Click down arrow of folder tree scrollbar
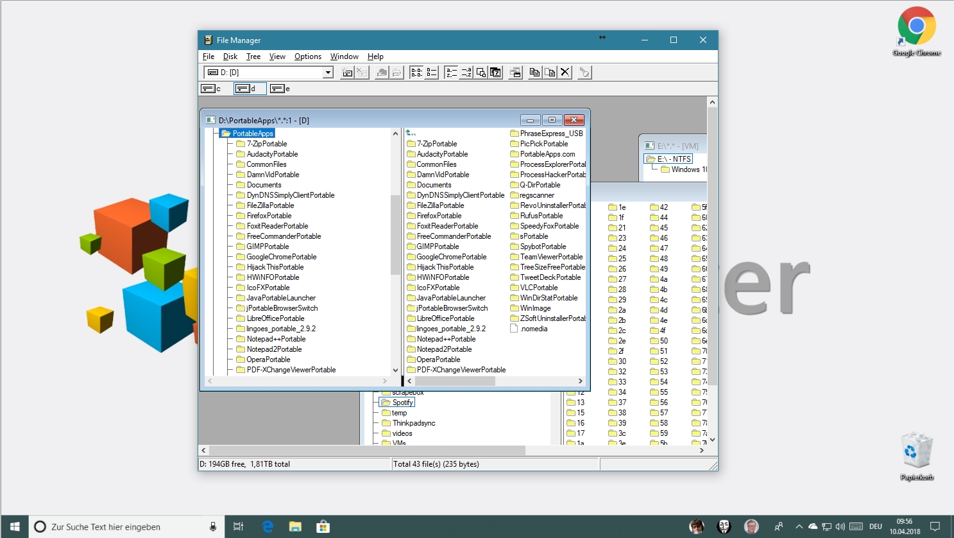The height and width of the screenshot is (538, 954). (x=395, y=370)
